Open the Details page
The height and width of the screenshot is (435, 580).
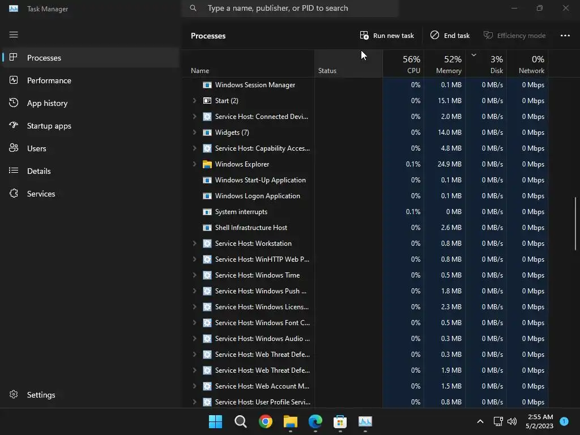tap(90, 171)
